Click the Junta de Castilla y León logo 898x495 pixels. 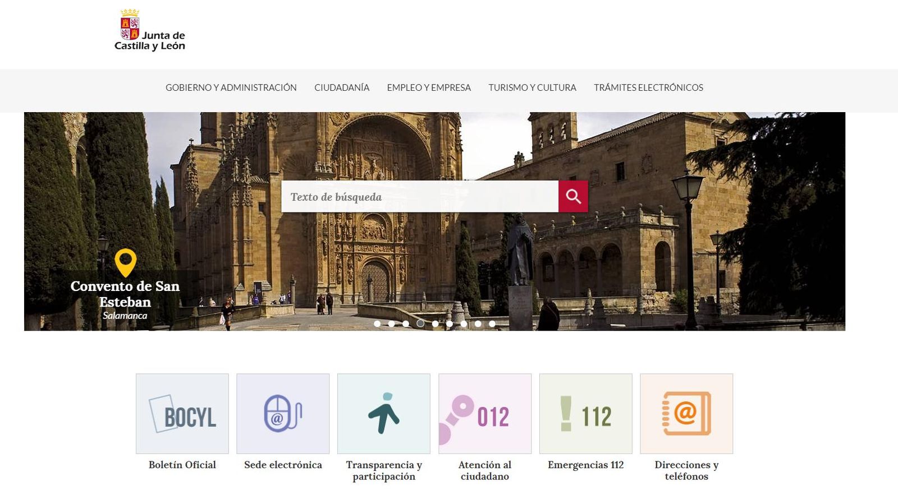pos(150,30)
